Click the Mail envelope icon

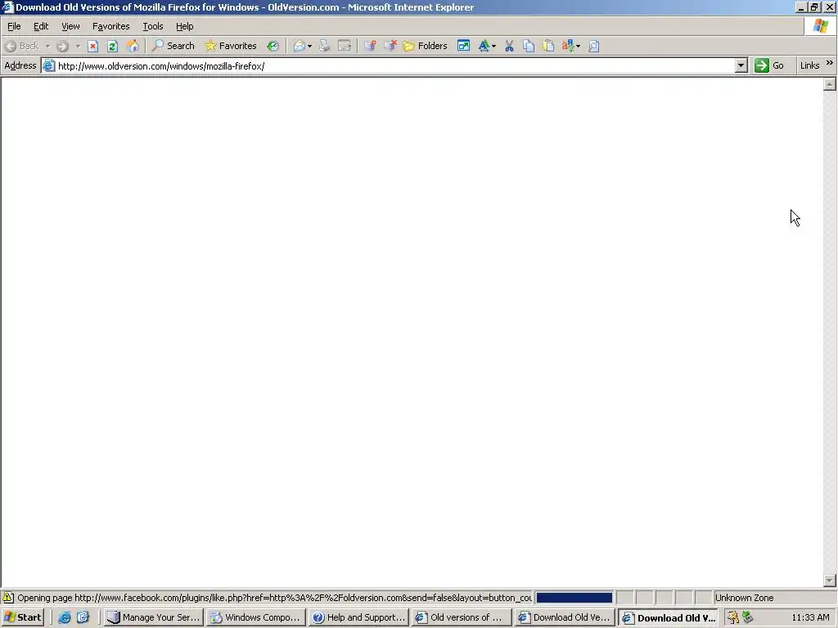pos(300,46)
